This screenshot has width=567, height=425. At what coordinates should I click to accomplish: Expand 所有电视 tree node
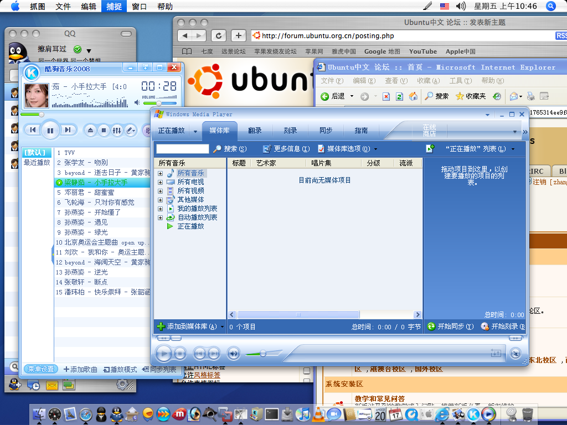coord(160,182)
